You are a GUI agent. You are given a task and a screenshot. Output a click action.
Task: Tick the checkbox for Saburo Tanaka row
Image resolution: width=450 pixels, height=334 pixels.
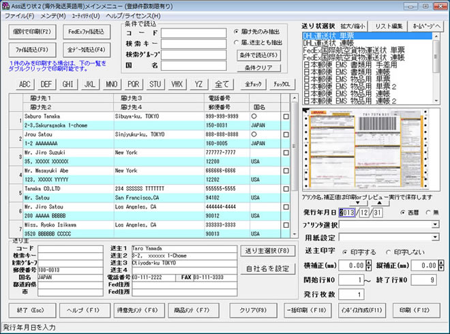pos(286,117)
